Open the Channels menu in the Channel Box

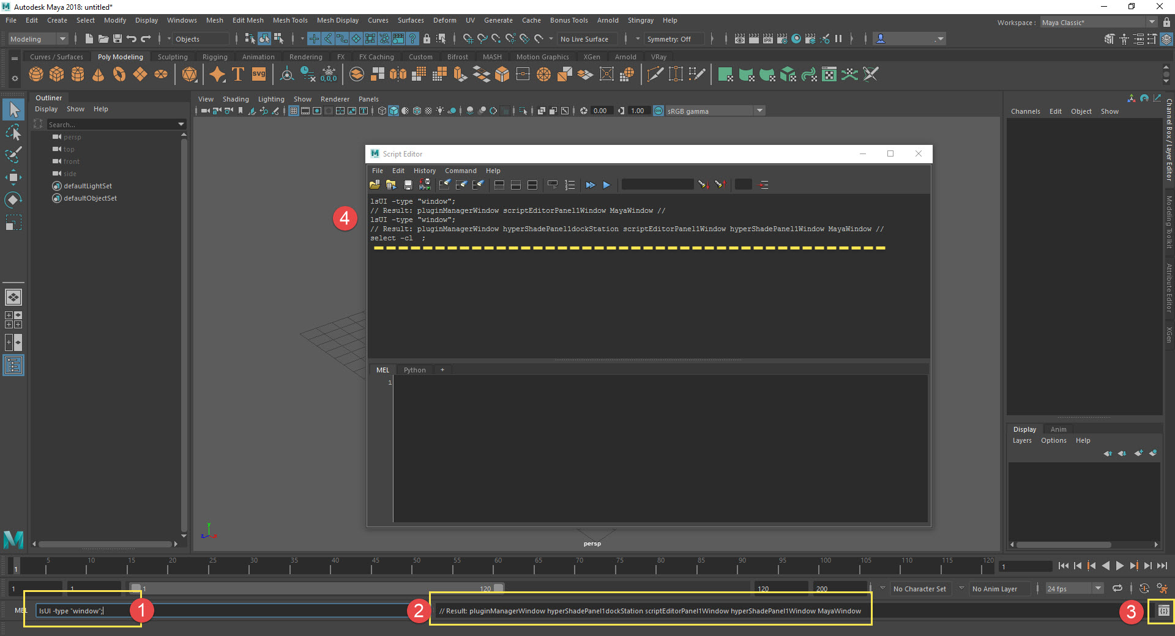coord(1026,111)
